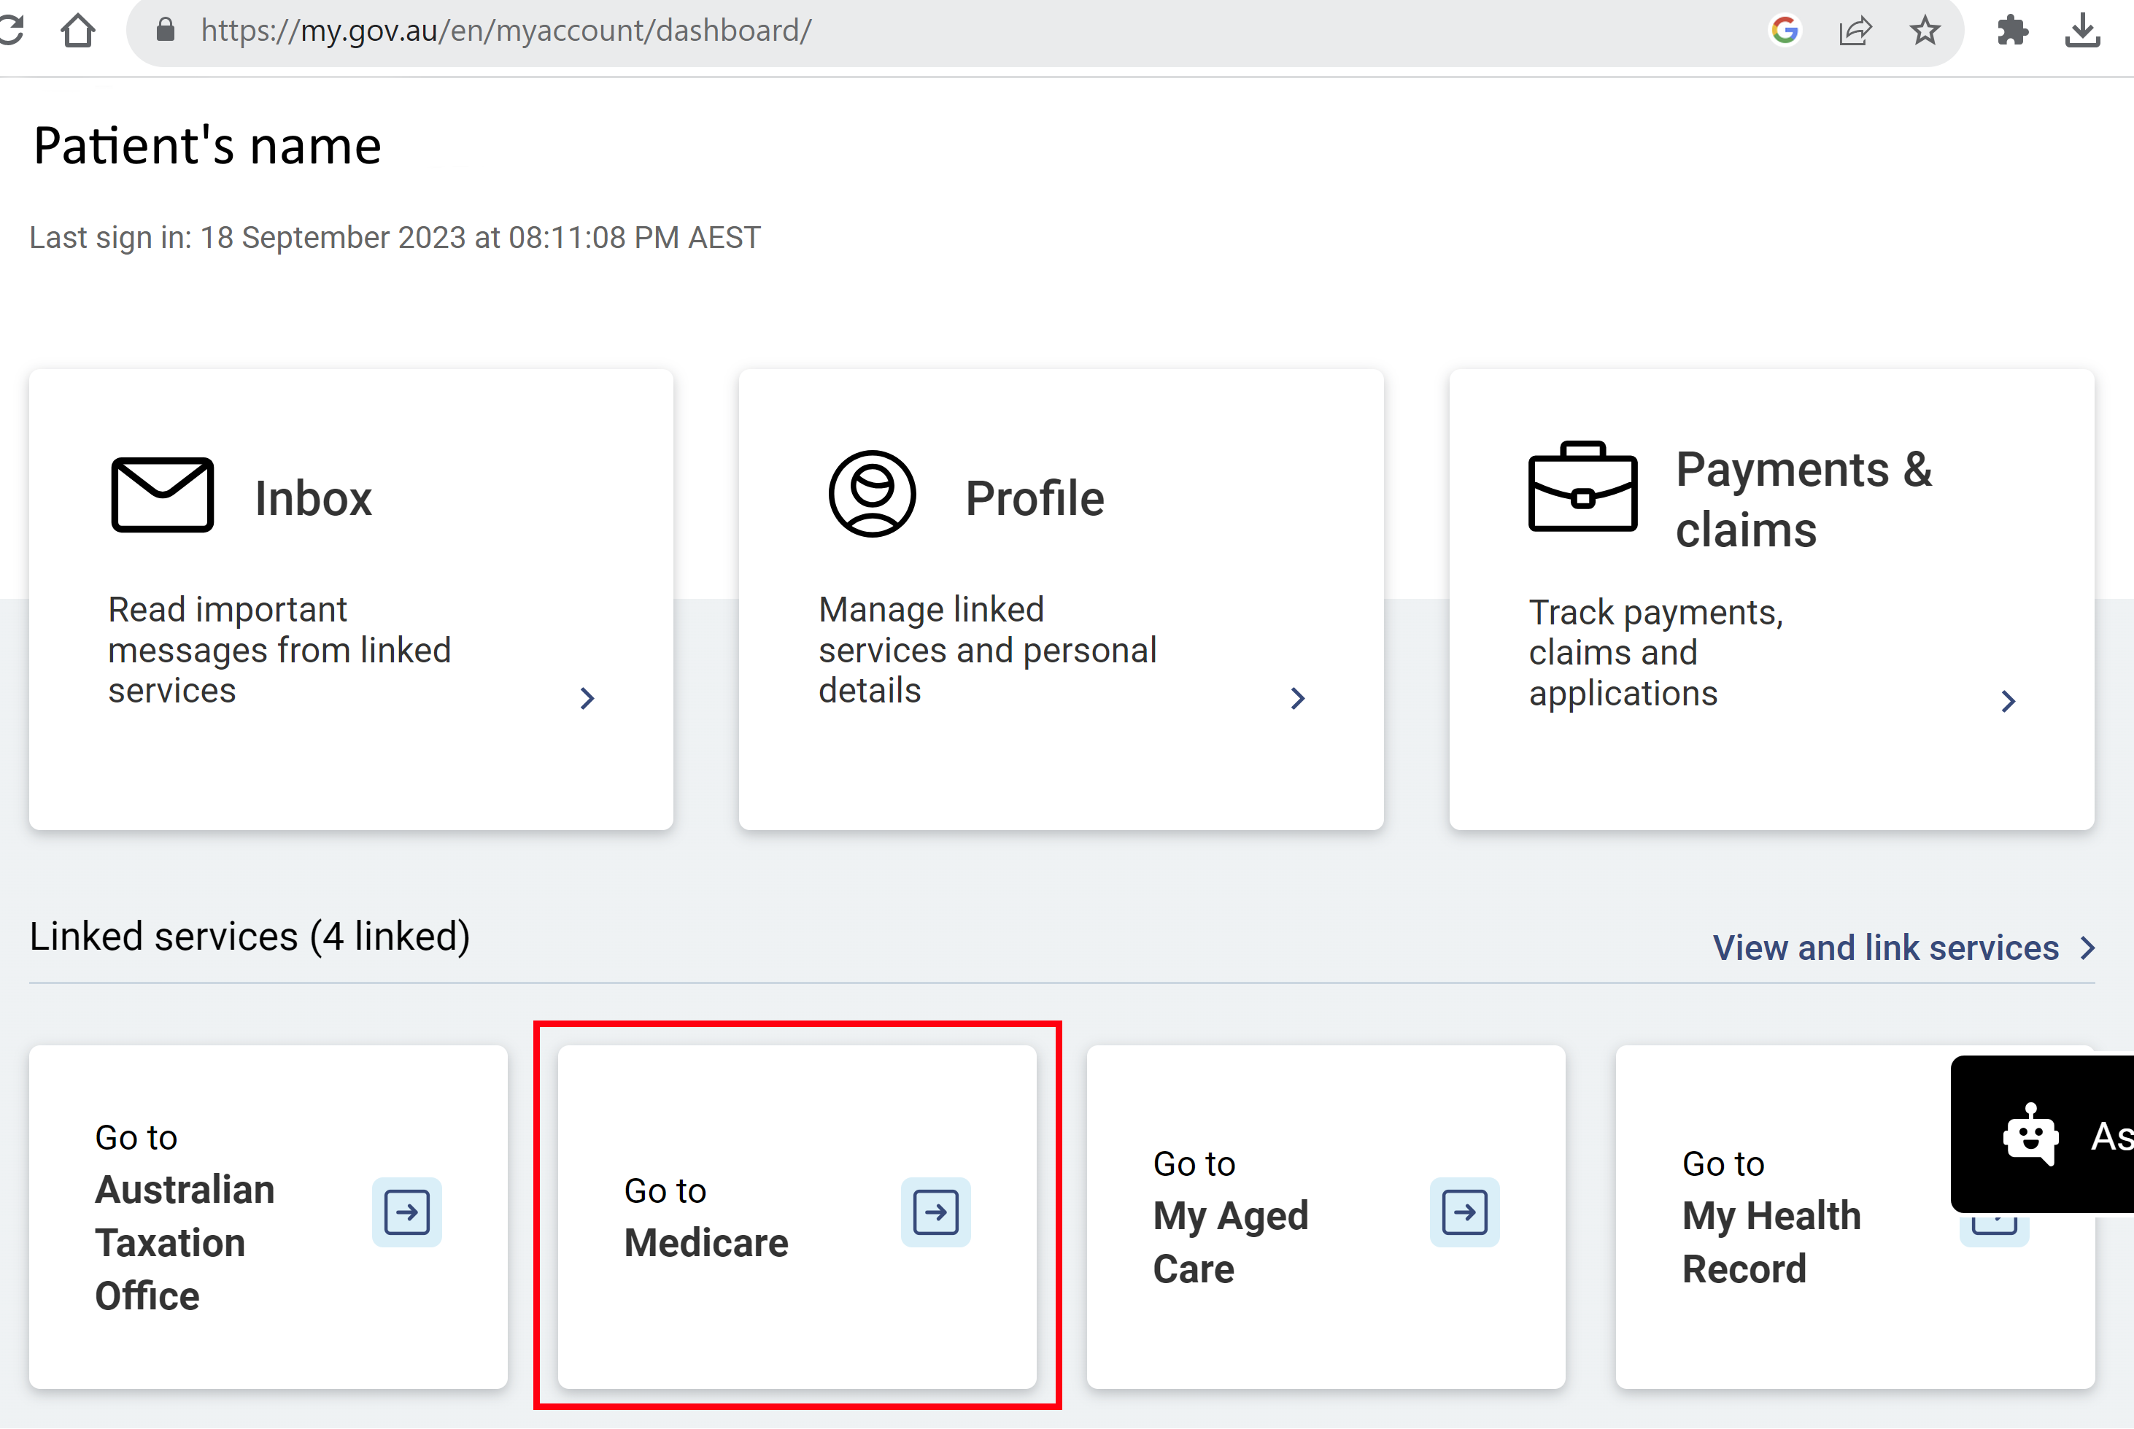
Task: Go to My Aged Care service
Action: click(1326, 1217)
